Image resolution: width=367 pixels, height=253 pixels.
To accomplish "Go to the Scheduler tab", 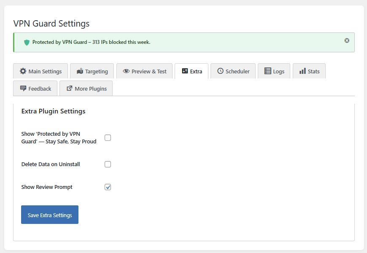I will click(x=233, y=71).
